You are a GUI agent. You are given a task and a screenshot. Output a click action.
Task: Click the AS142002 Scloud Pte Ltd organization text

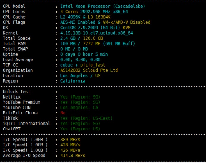click(89, 70)
